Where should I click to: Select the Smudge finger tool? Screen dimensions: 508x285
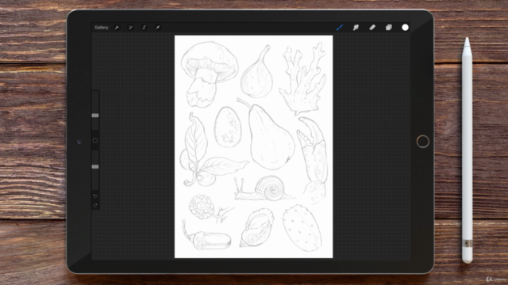click(356, 28)
